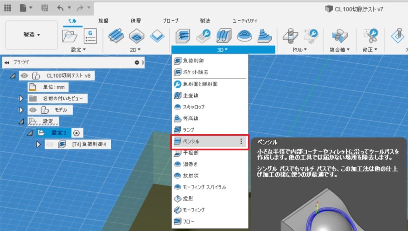Open the ドリル ribbon dropdown
The image size is (408, 231).
(x=300, y=49)
